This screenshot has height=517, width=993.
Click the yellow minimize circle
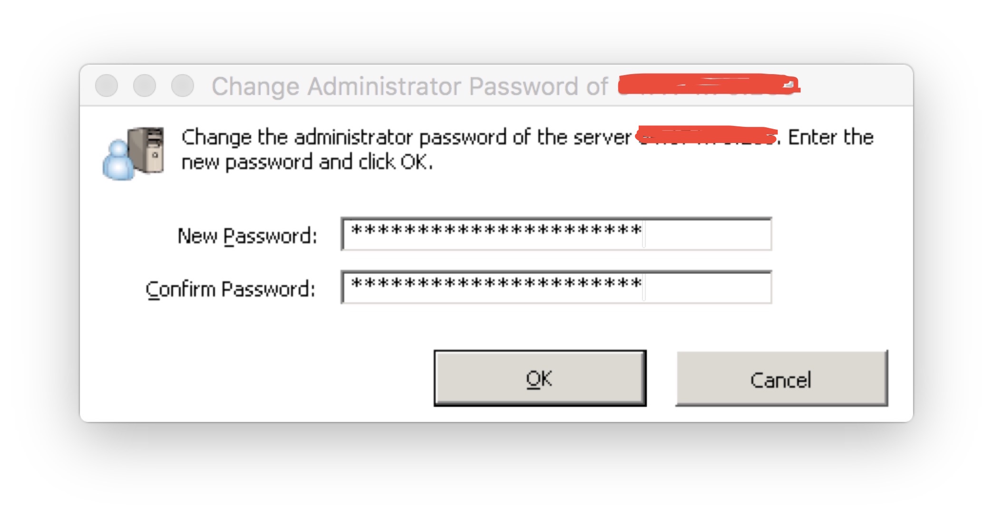pyautogui.click(x=144, y=86)
